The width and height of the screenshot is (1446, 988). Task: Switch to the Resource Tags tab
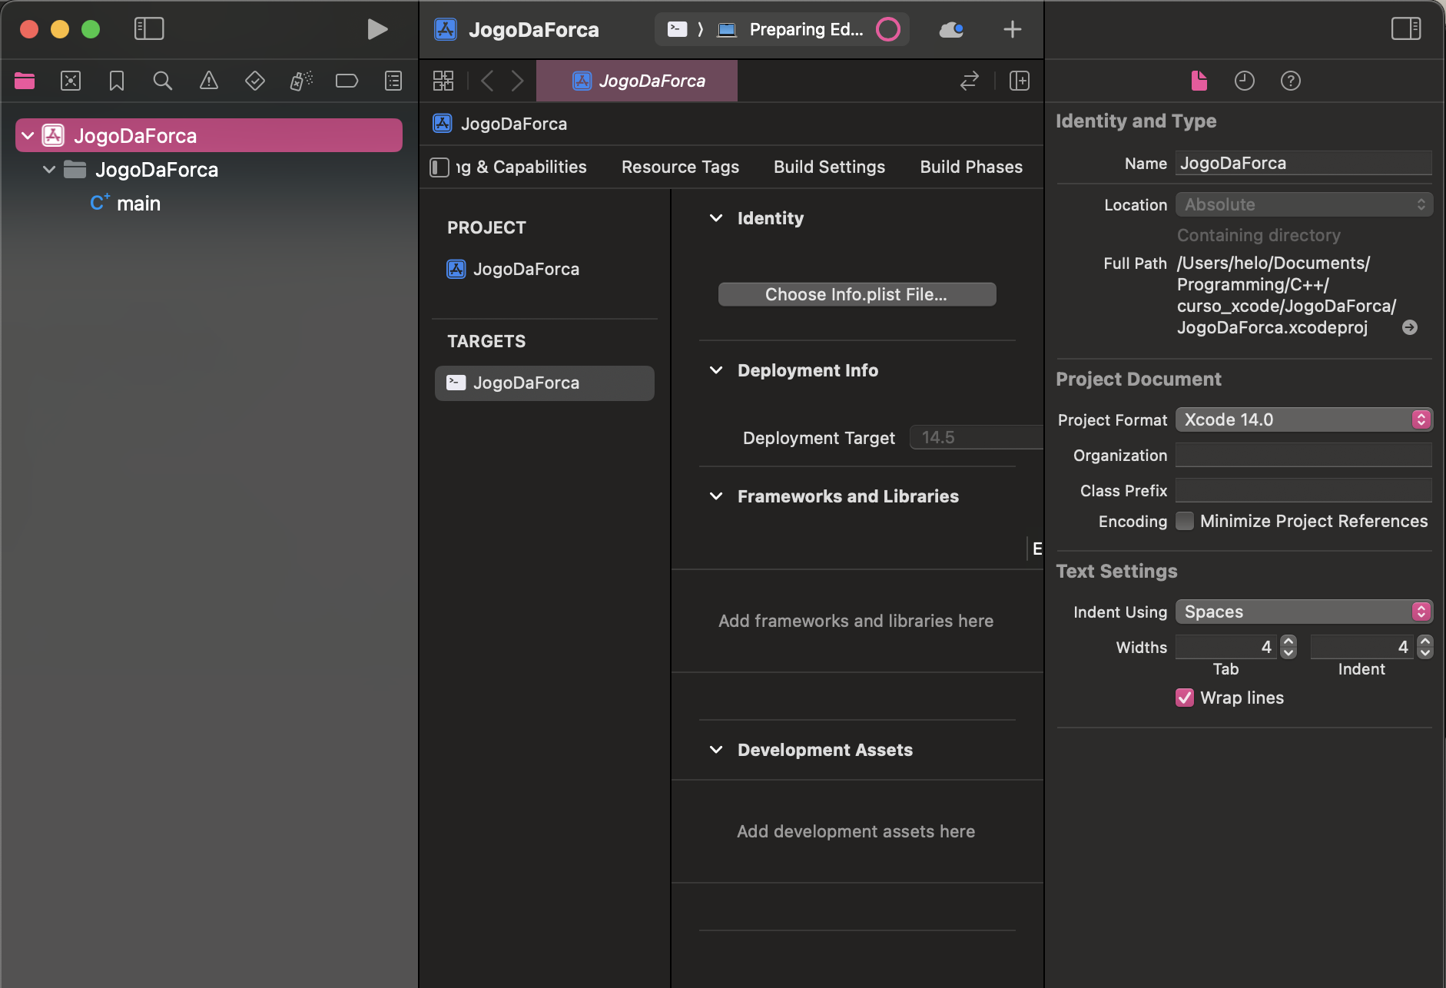coord(680,167)
